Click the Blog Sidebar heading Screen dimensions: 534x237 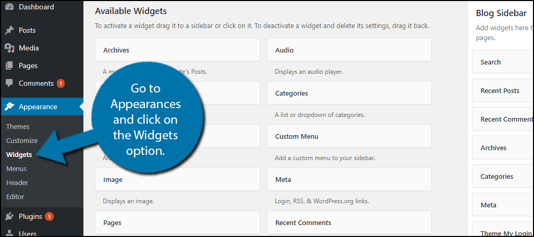(x=501, y=13)
